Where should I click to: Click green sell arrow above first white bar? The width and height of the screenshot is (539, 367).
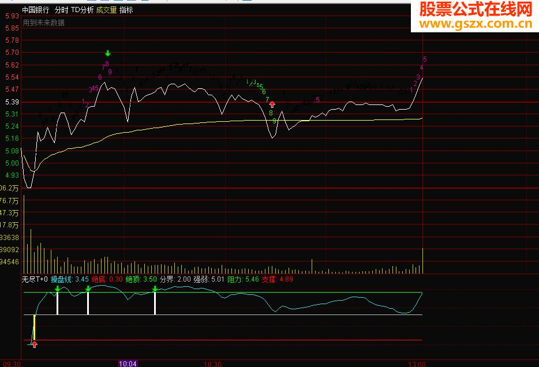tap(57, 289)
